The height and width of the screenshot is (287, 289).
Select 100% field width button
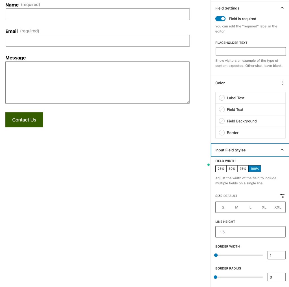[255, 169]
